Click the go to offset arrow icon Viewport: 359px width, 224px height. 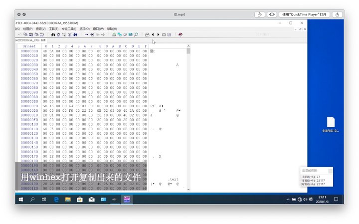[x=86, y=34]
